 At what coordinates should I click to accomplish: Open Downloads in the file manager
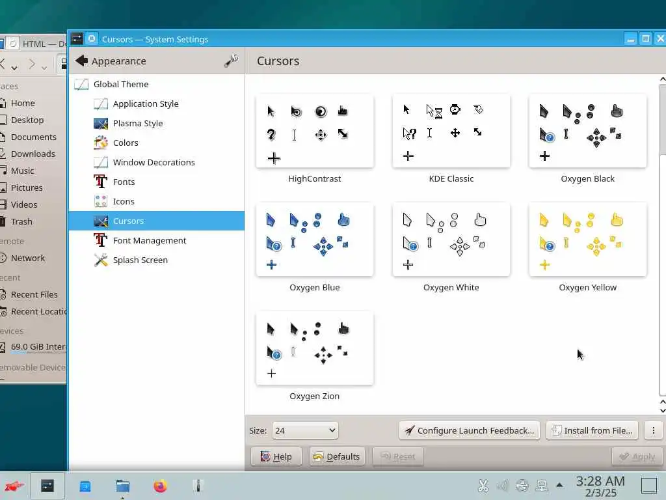tap(33, 154)
